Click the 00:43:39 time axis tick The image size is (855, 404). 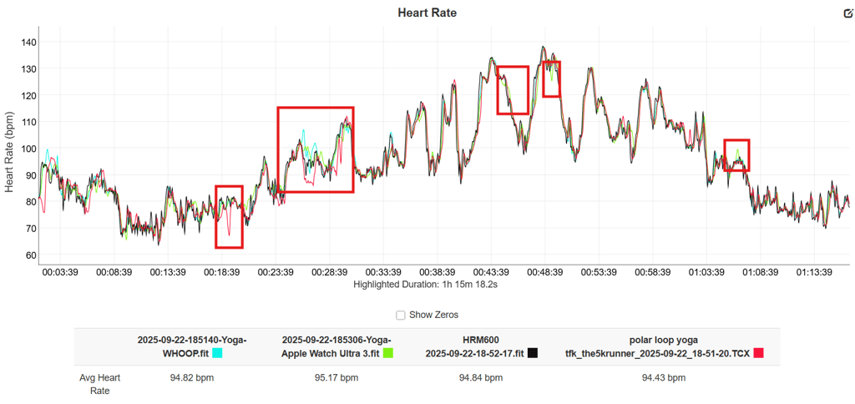click(491, 272)
